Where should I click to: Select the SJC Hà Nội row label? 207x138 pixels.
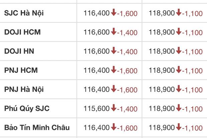click(24, 13)
